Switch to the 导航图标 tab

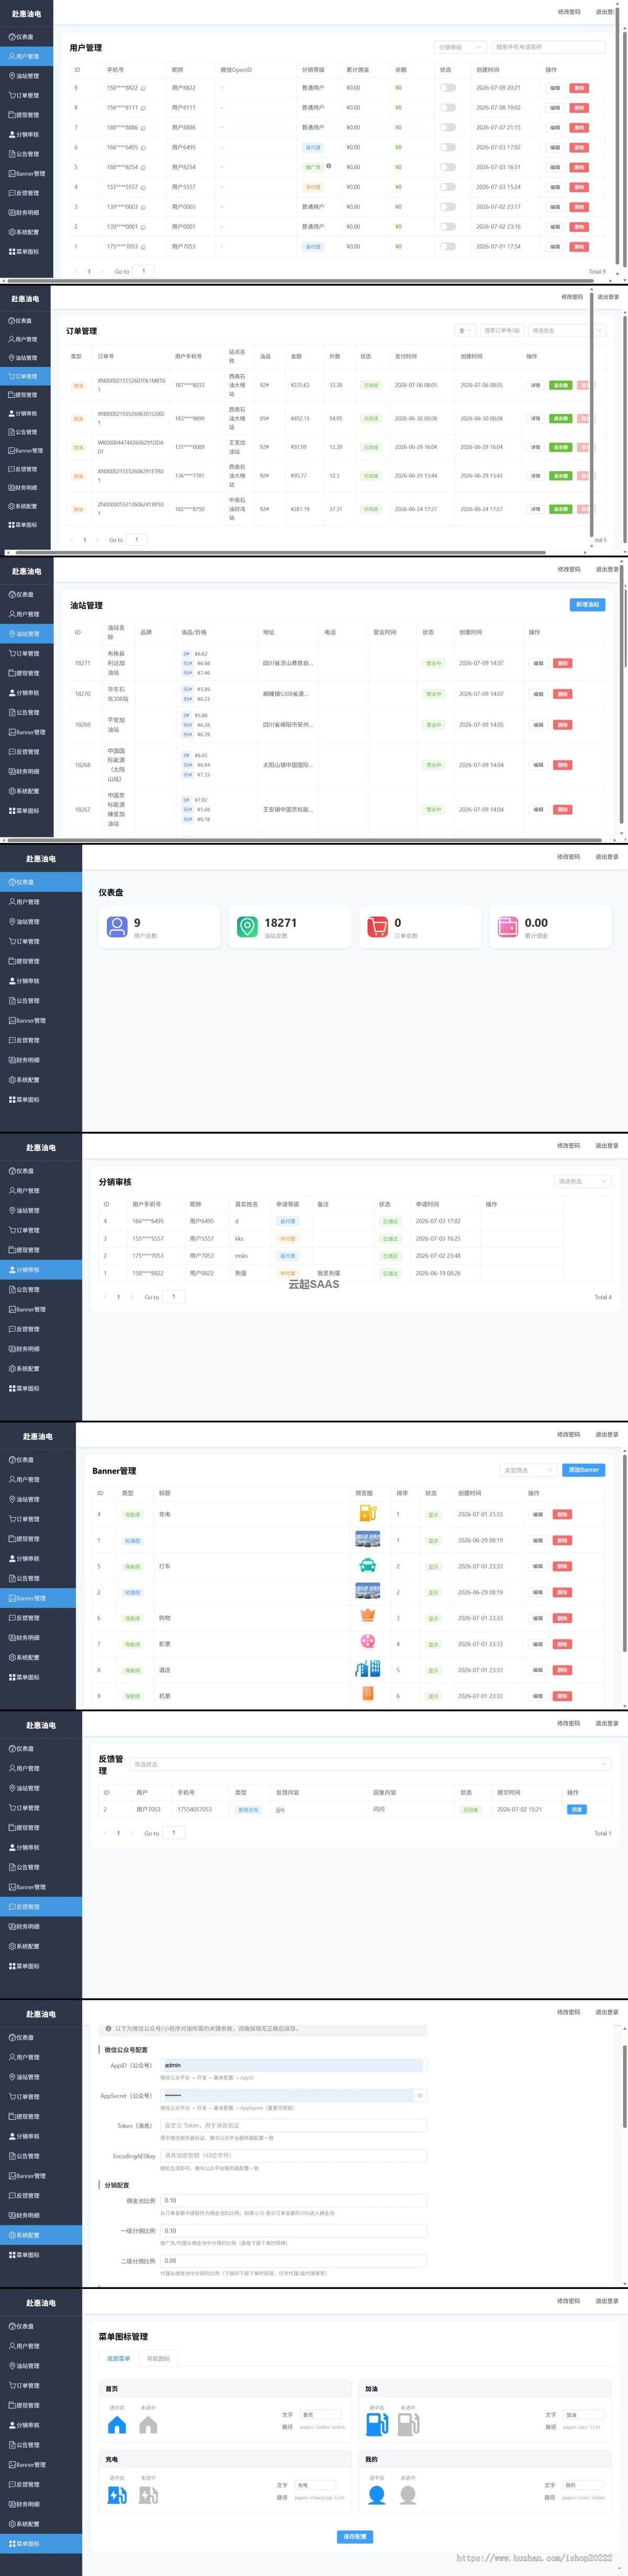[158, 2358]
